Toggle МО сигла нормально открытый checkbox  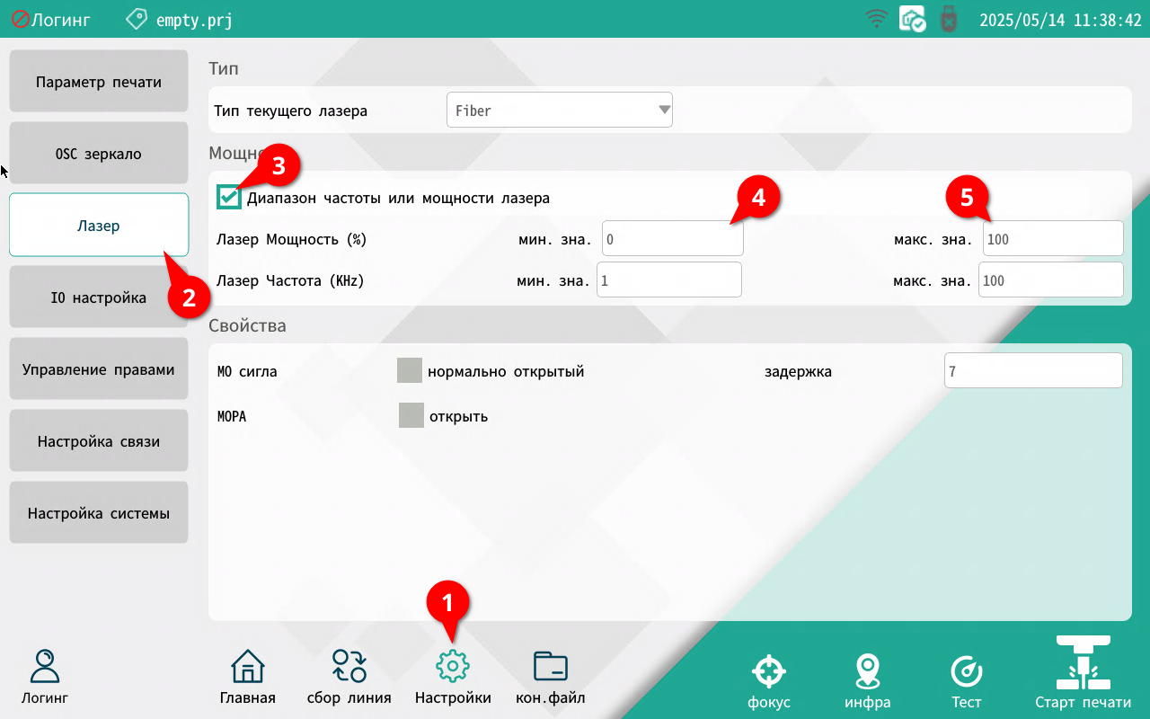(410, 370)
